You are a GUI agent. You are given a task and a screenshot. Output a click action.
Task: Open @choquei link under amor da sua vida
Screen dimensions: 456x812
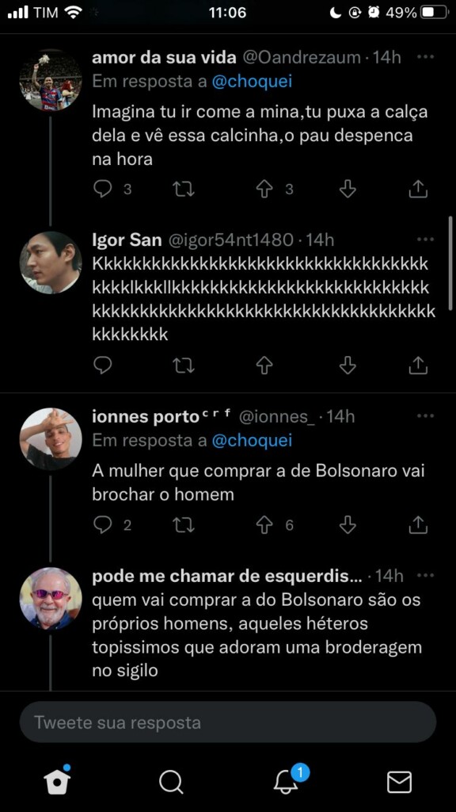[252, 82]
